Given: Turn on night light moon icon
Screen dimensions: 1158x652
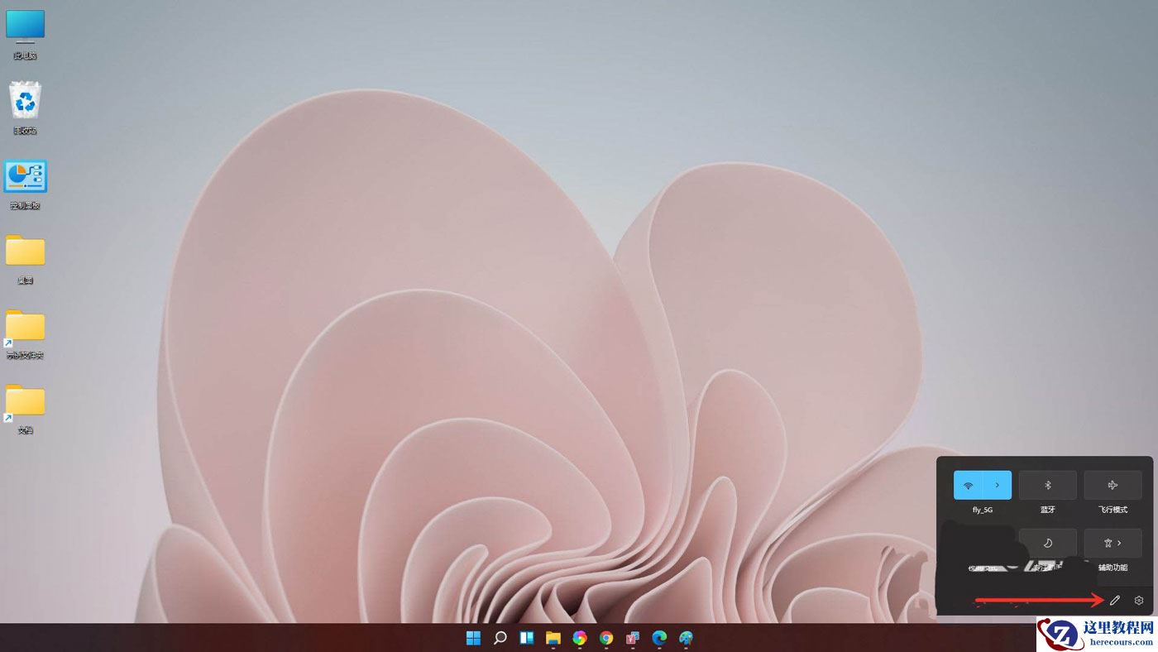Looking at the screenshot, I should tap(1047, 543).
